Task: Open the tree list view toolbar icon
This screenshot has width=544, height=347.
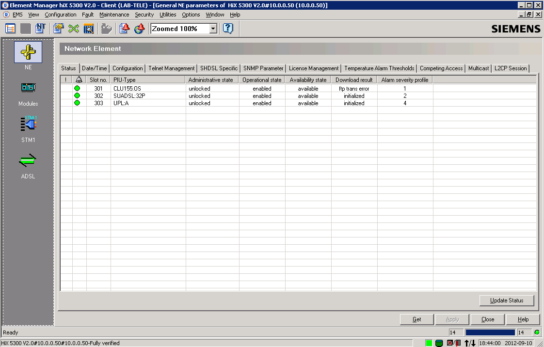Action: [10, 29]
